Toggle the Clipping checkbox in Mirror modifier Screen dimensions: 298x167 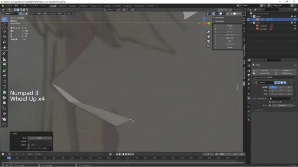270,102
